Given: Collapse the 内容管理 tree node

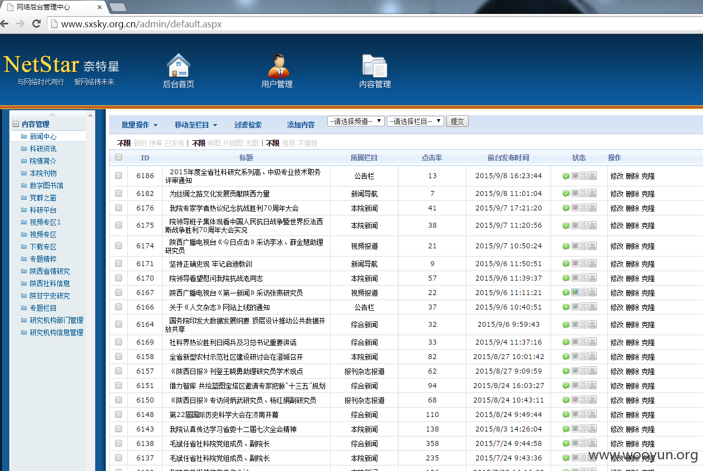Looking at the screenshot, I should coord(16,124).
